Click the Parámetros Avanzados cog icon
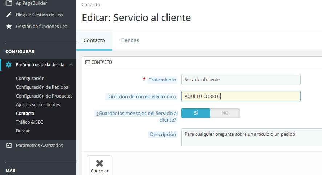Screen dimensions: 322x175 click(9, 146)
